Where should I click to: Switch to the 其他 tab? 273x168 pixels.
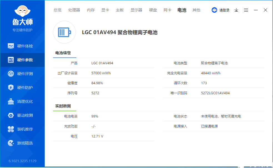(x=196, y=10)
